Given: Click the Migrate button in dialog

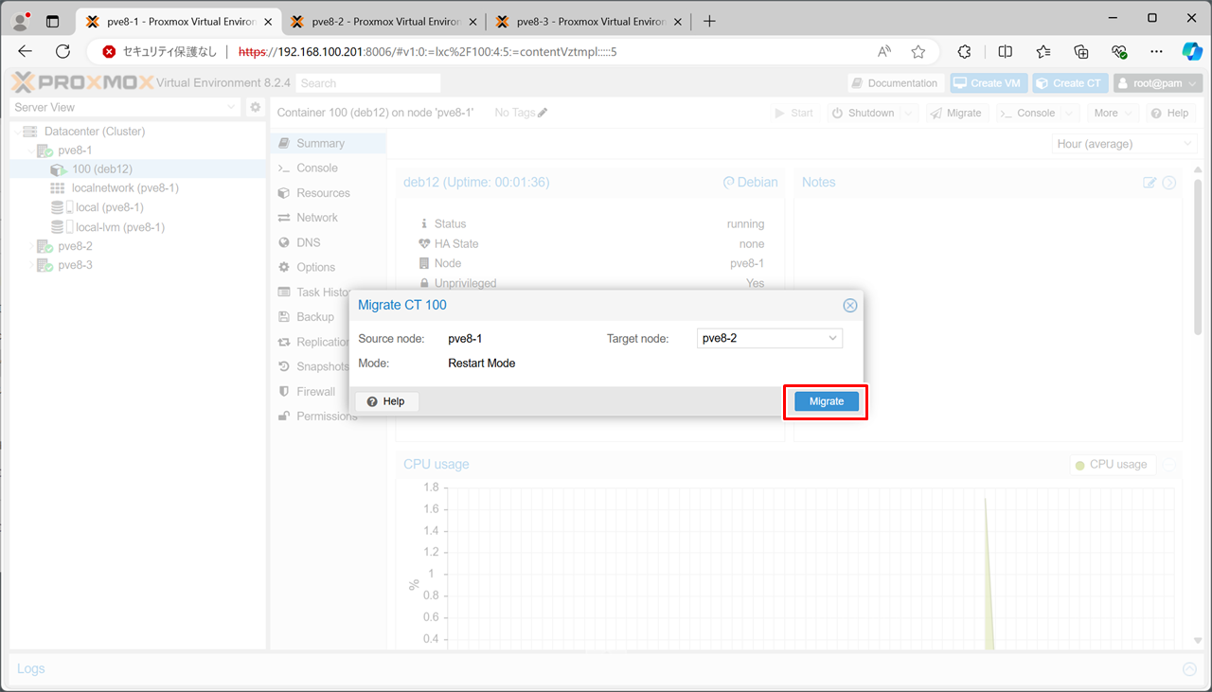Looking at the screenshot, I should [x=826, y=401].
